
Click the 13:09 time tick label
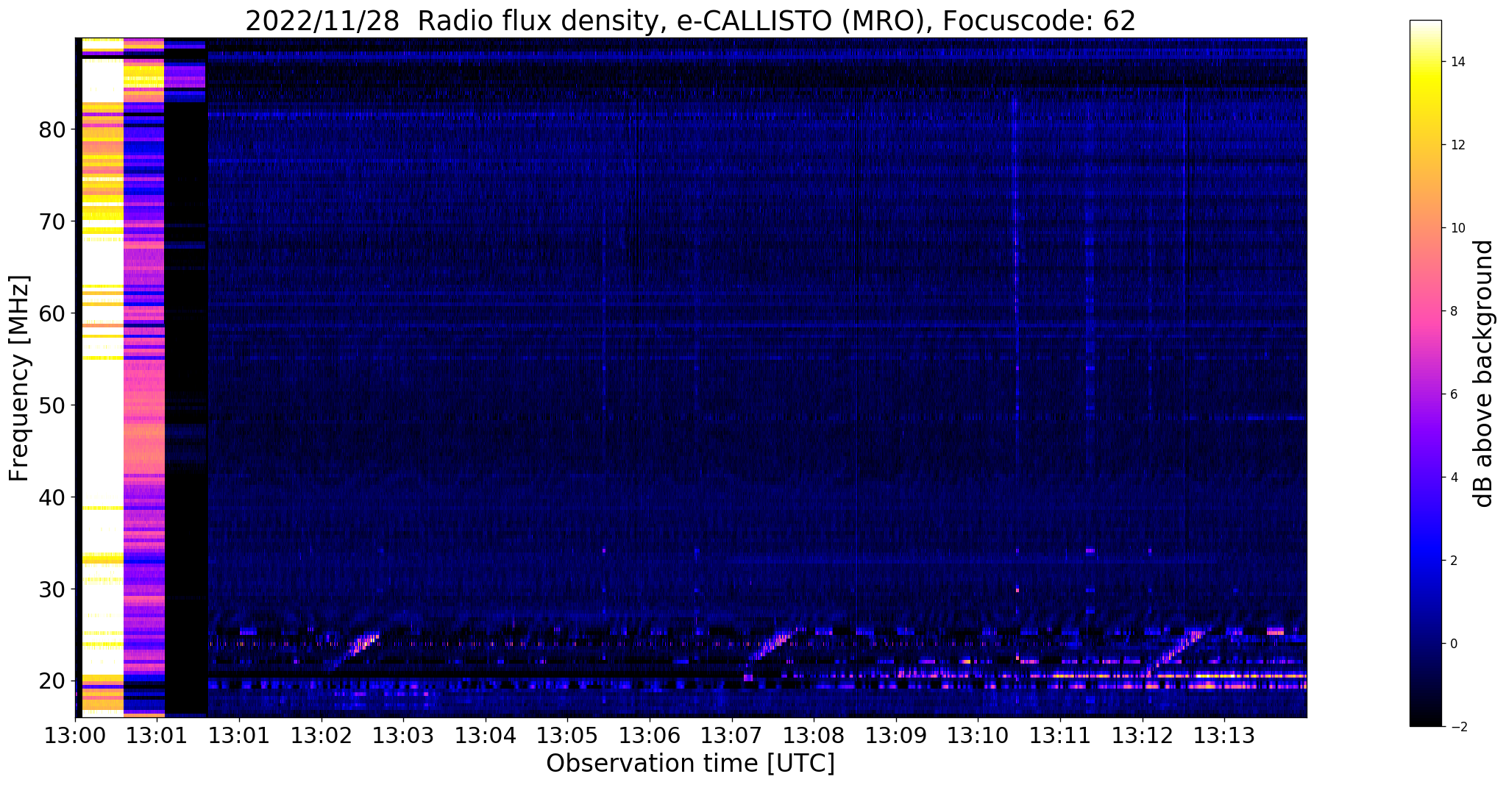(x=896, y=735)
